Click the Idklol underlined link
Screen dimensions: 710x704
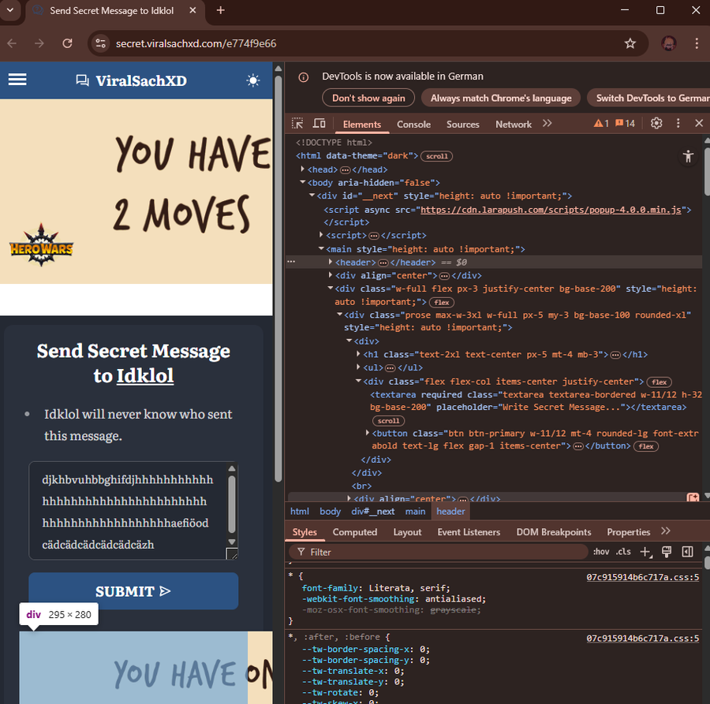(x=145, y=375)
